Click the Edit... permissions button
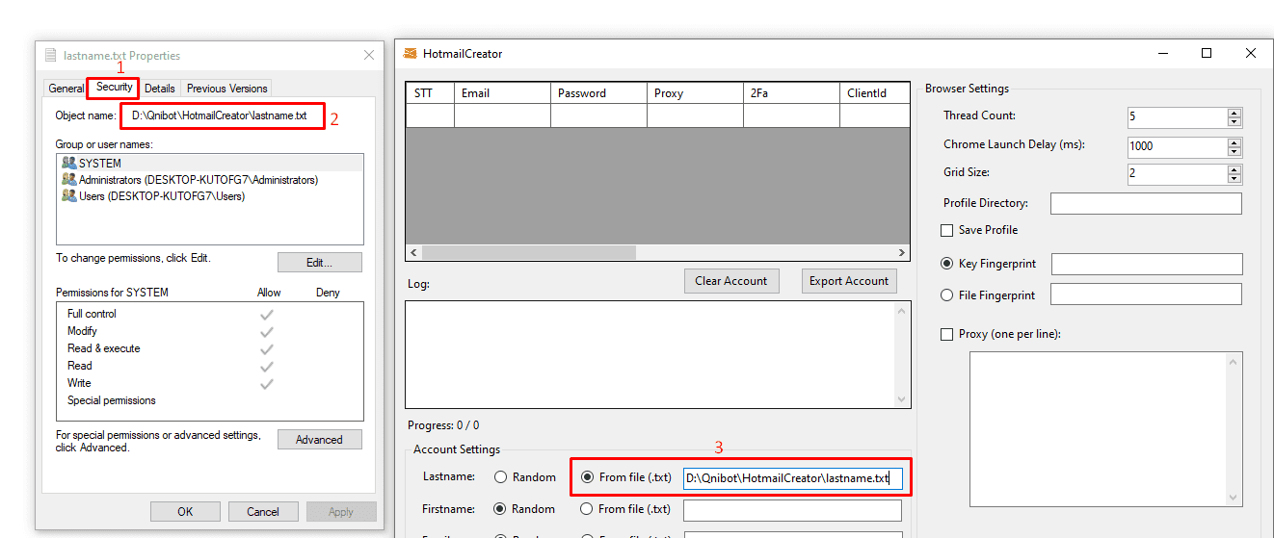The width and height of the screenshot is (1274, 538). pyautogui.click(x=320, y=262)
